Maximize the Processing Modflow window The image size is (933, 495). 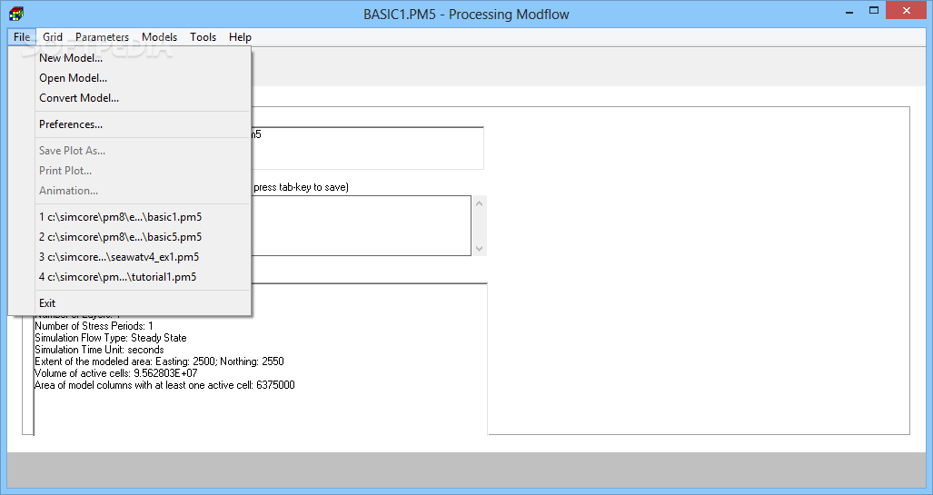(874, 11)
